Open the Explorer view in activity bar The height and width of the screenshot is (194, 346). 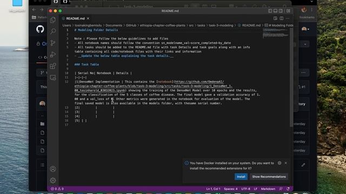point(53,20)
